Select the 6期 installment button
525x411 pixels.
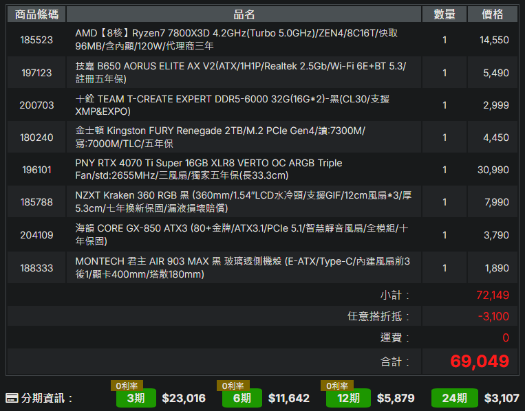click(242, 398)
